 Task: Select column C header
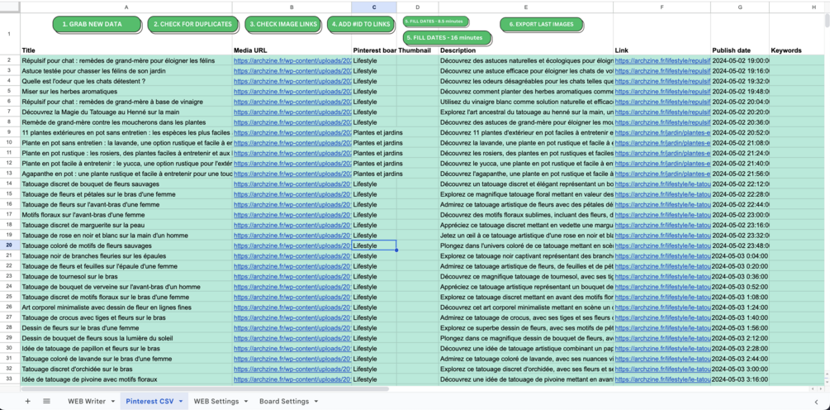coord(374,7)
